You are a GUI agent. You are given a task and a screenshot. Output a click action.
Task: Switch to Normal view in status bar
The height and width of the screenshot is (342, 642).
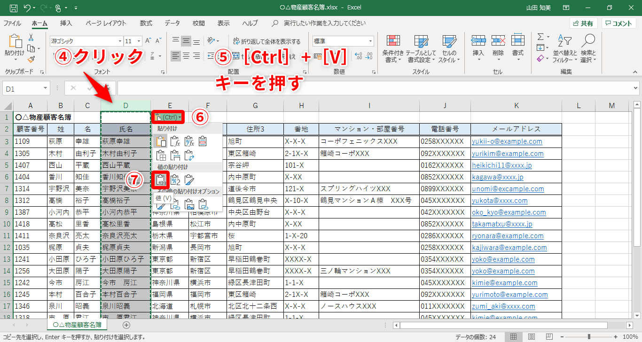pyautogui.click(x=514, y=337)
